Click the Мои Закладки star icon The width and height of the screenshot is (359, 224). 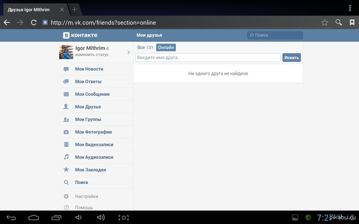[x=66, y=170]
